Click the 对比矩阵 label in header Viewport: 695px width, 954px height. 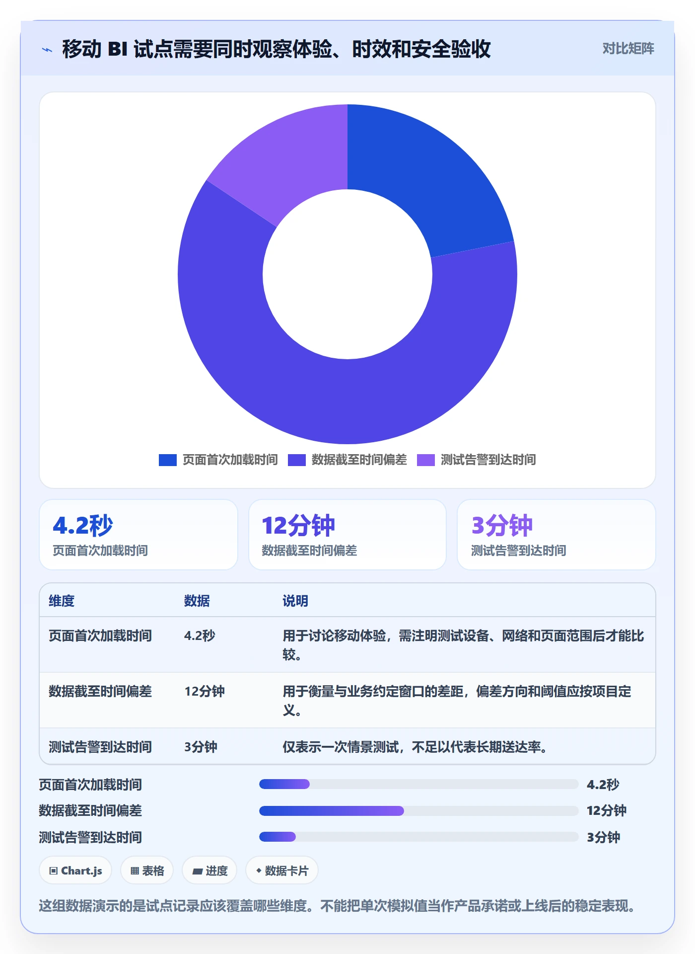pos(628,49)
